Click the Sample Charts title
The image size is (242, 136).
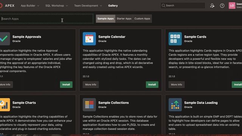(x=24, y=103)
